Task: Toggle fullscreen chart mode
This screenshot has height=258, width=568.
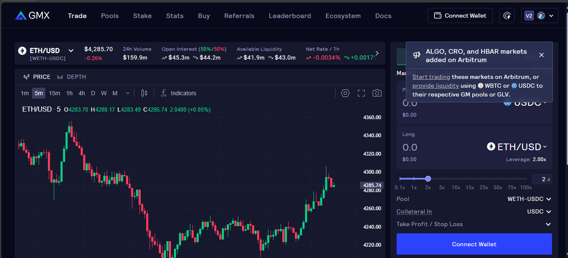Action: 361,93
